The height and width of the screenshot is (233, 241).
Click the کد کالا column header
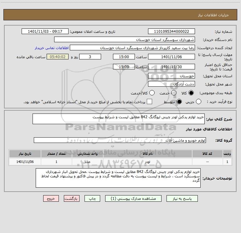[x=208, y=154]
